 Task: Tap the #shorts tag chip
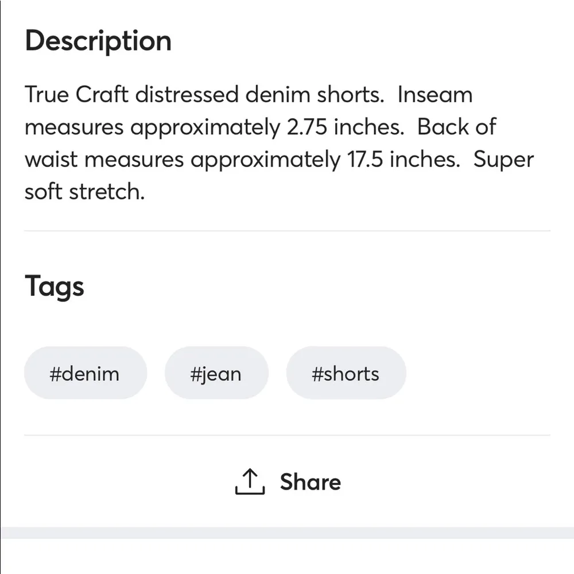[x=346, y=374]
